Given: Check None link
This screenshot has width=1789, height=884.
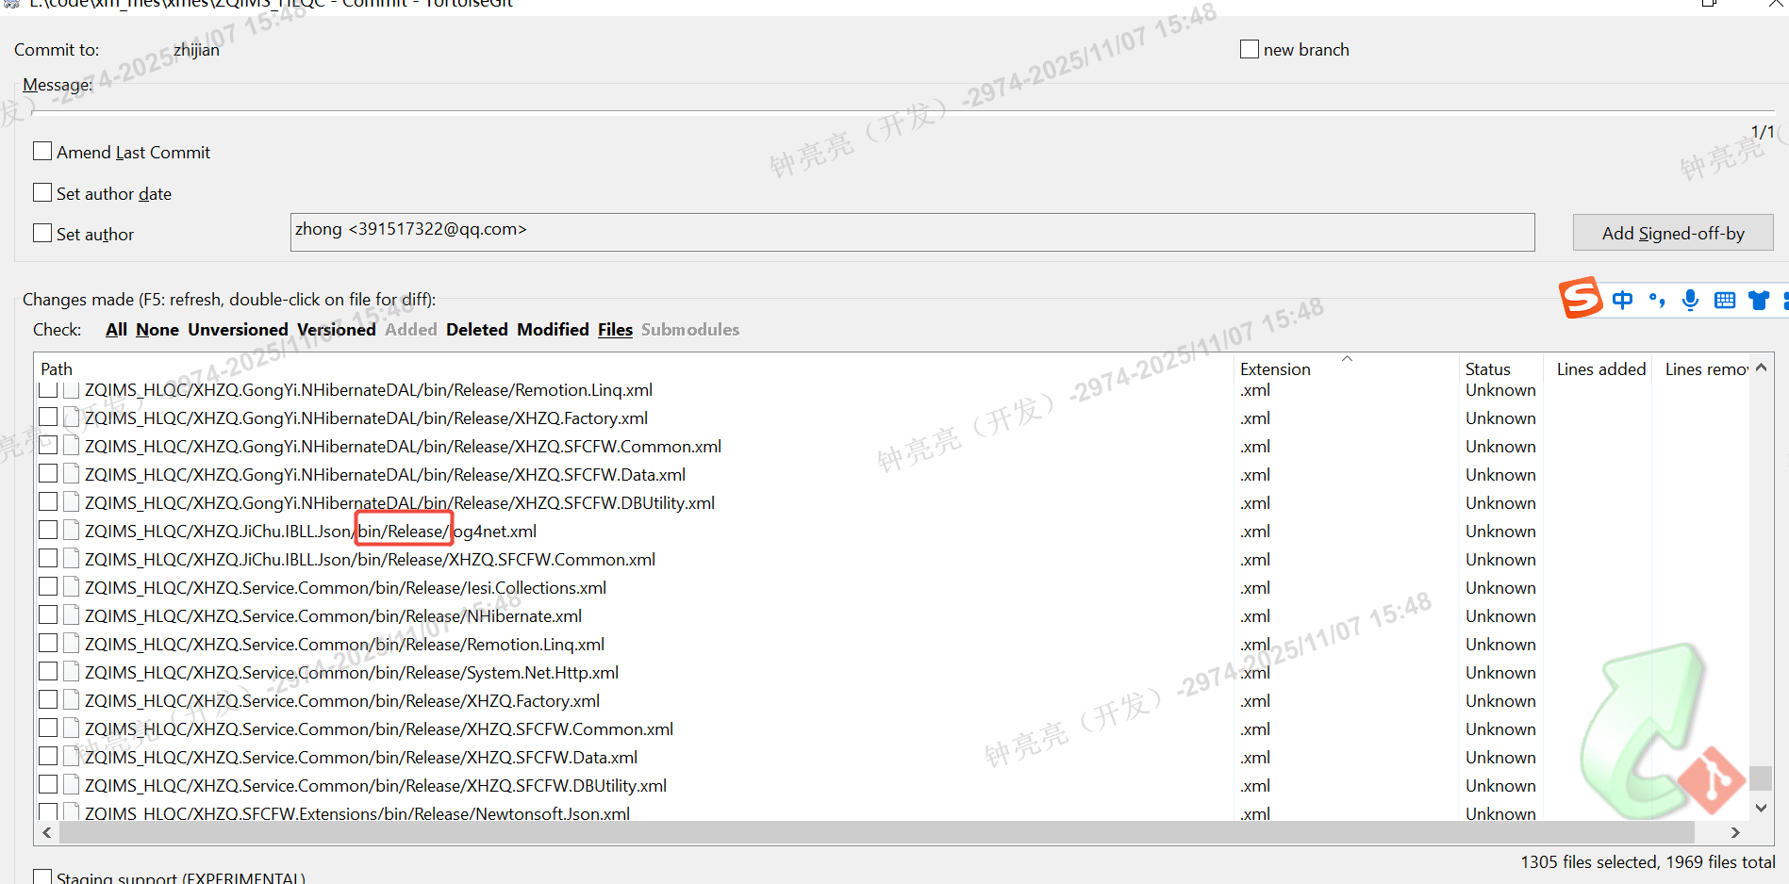Looking at the screenshot, I should pos(157,330).
